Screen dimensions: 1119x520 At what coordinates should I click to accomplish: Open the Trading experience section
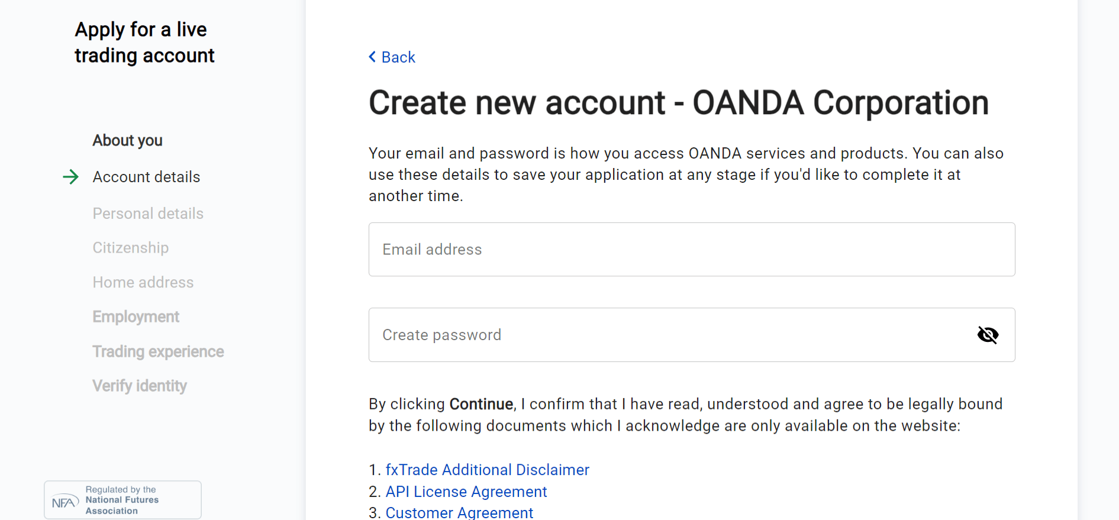click(157, 351)
